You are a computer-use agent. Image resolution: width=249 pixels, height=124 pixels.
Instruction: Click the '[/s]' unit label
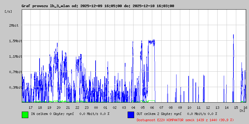click(8, 11)
